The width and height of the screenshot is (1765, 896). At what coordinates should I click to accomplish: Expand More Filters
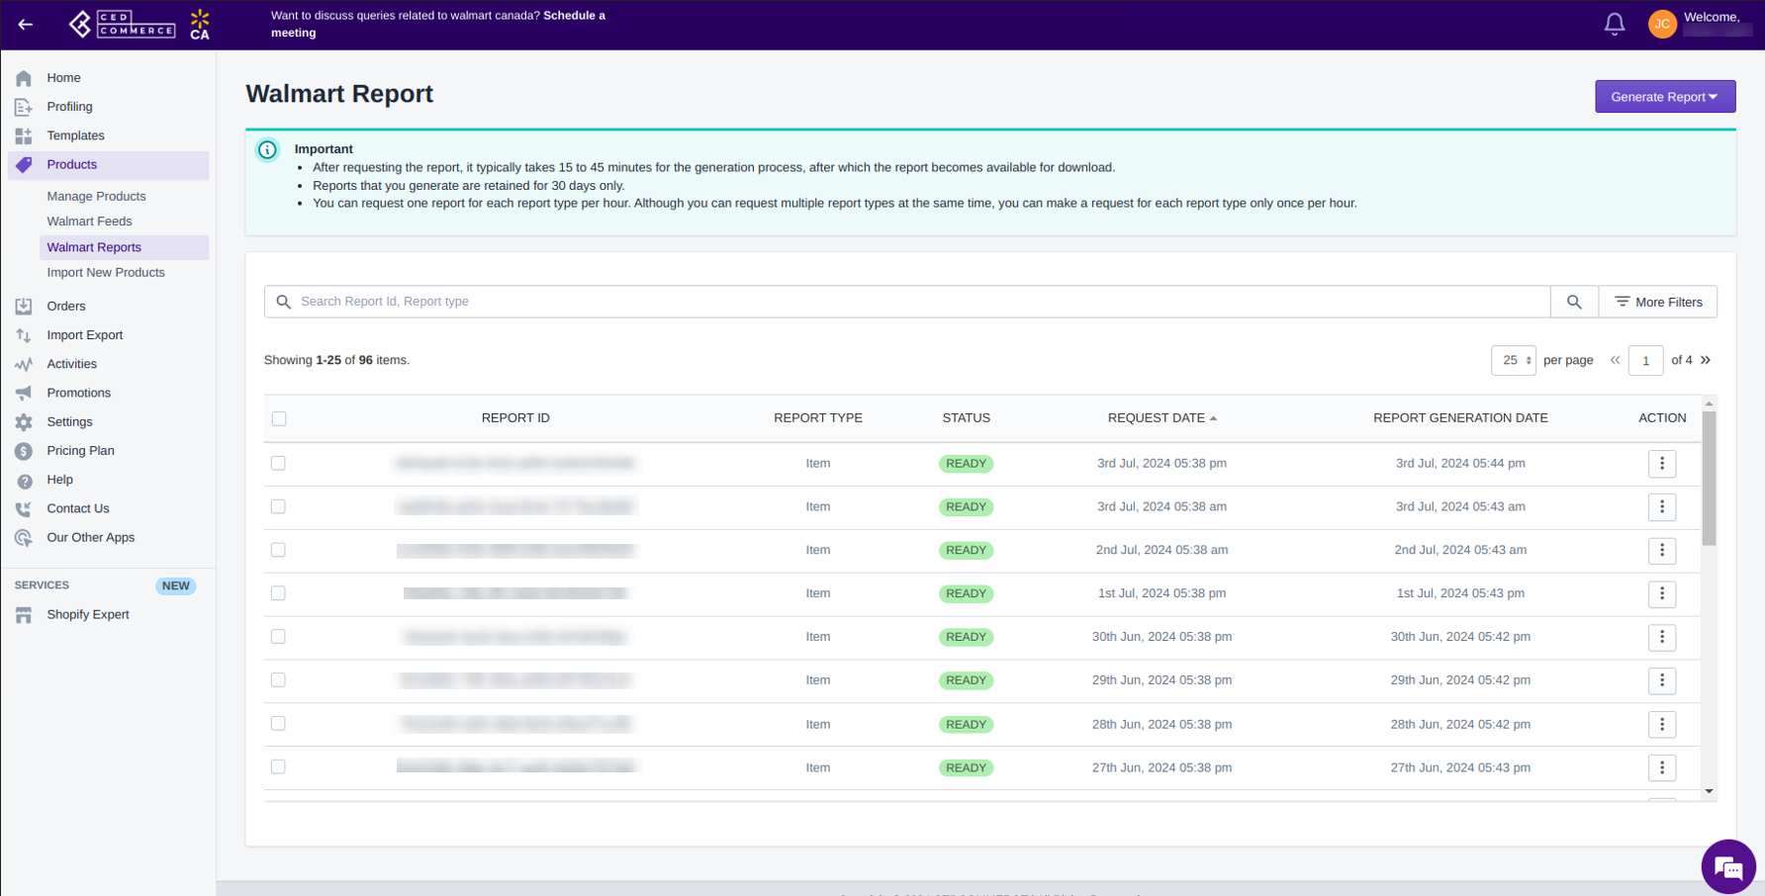pos(1658,302)
